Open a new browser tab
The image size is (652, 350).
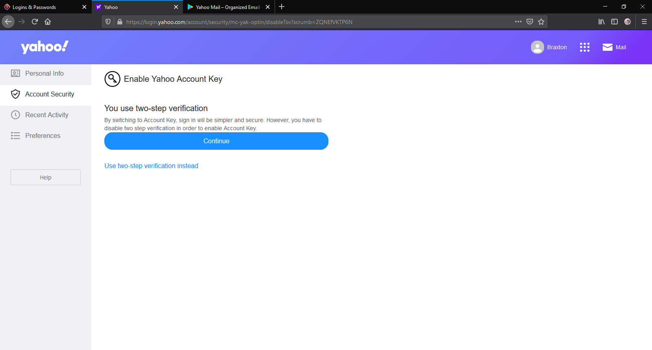click(x=282, y=7)
